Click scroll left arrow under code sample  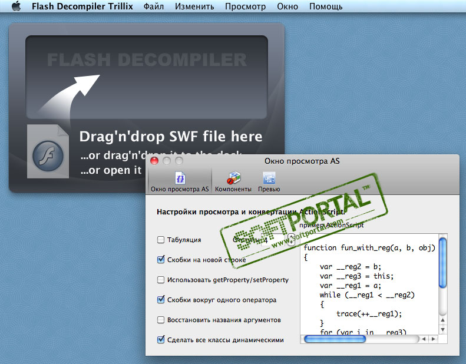point(424,339)
